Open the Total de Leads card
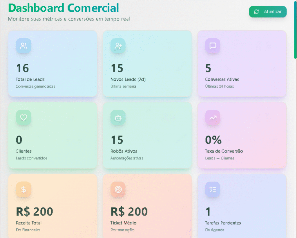Screen dimensions: 297x238 tap(52, 64)
